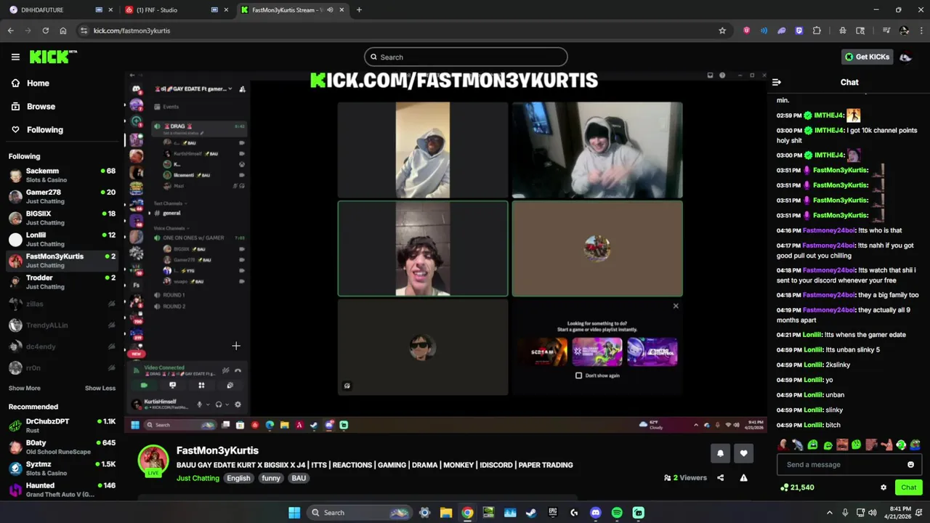The width and height of the screenshot is (930, 523).
Task: Click Discord disconnect call icon
Action: coord(238,370)
